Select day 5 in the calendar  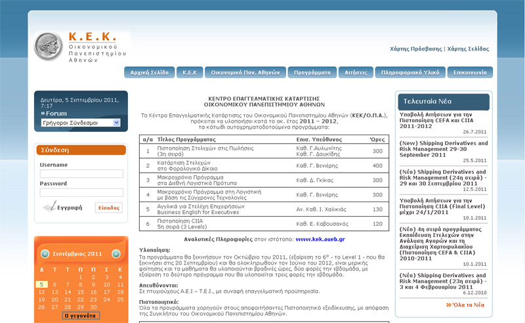[41, 284]
